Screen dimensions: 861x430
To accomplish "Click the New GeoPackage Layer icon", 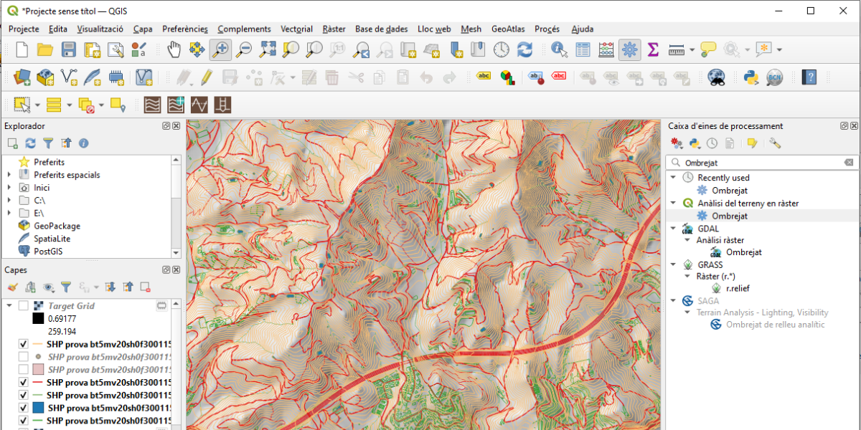I will (45, 77).
